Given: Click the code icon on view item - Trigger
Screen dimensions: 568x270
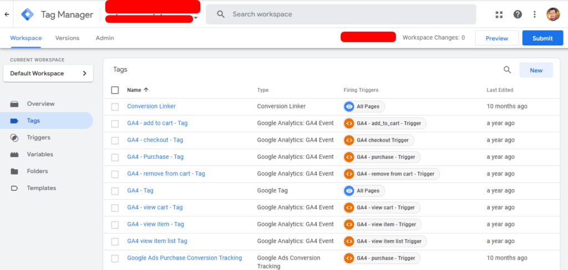Looking at the screenshot, I should click(x=349, y=225).
